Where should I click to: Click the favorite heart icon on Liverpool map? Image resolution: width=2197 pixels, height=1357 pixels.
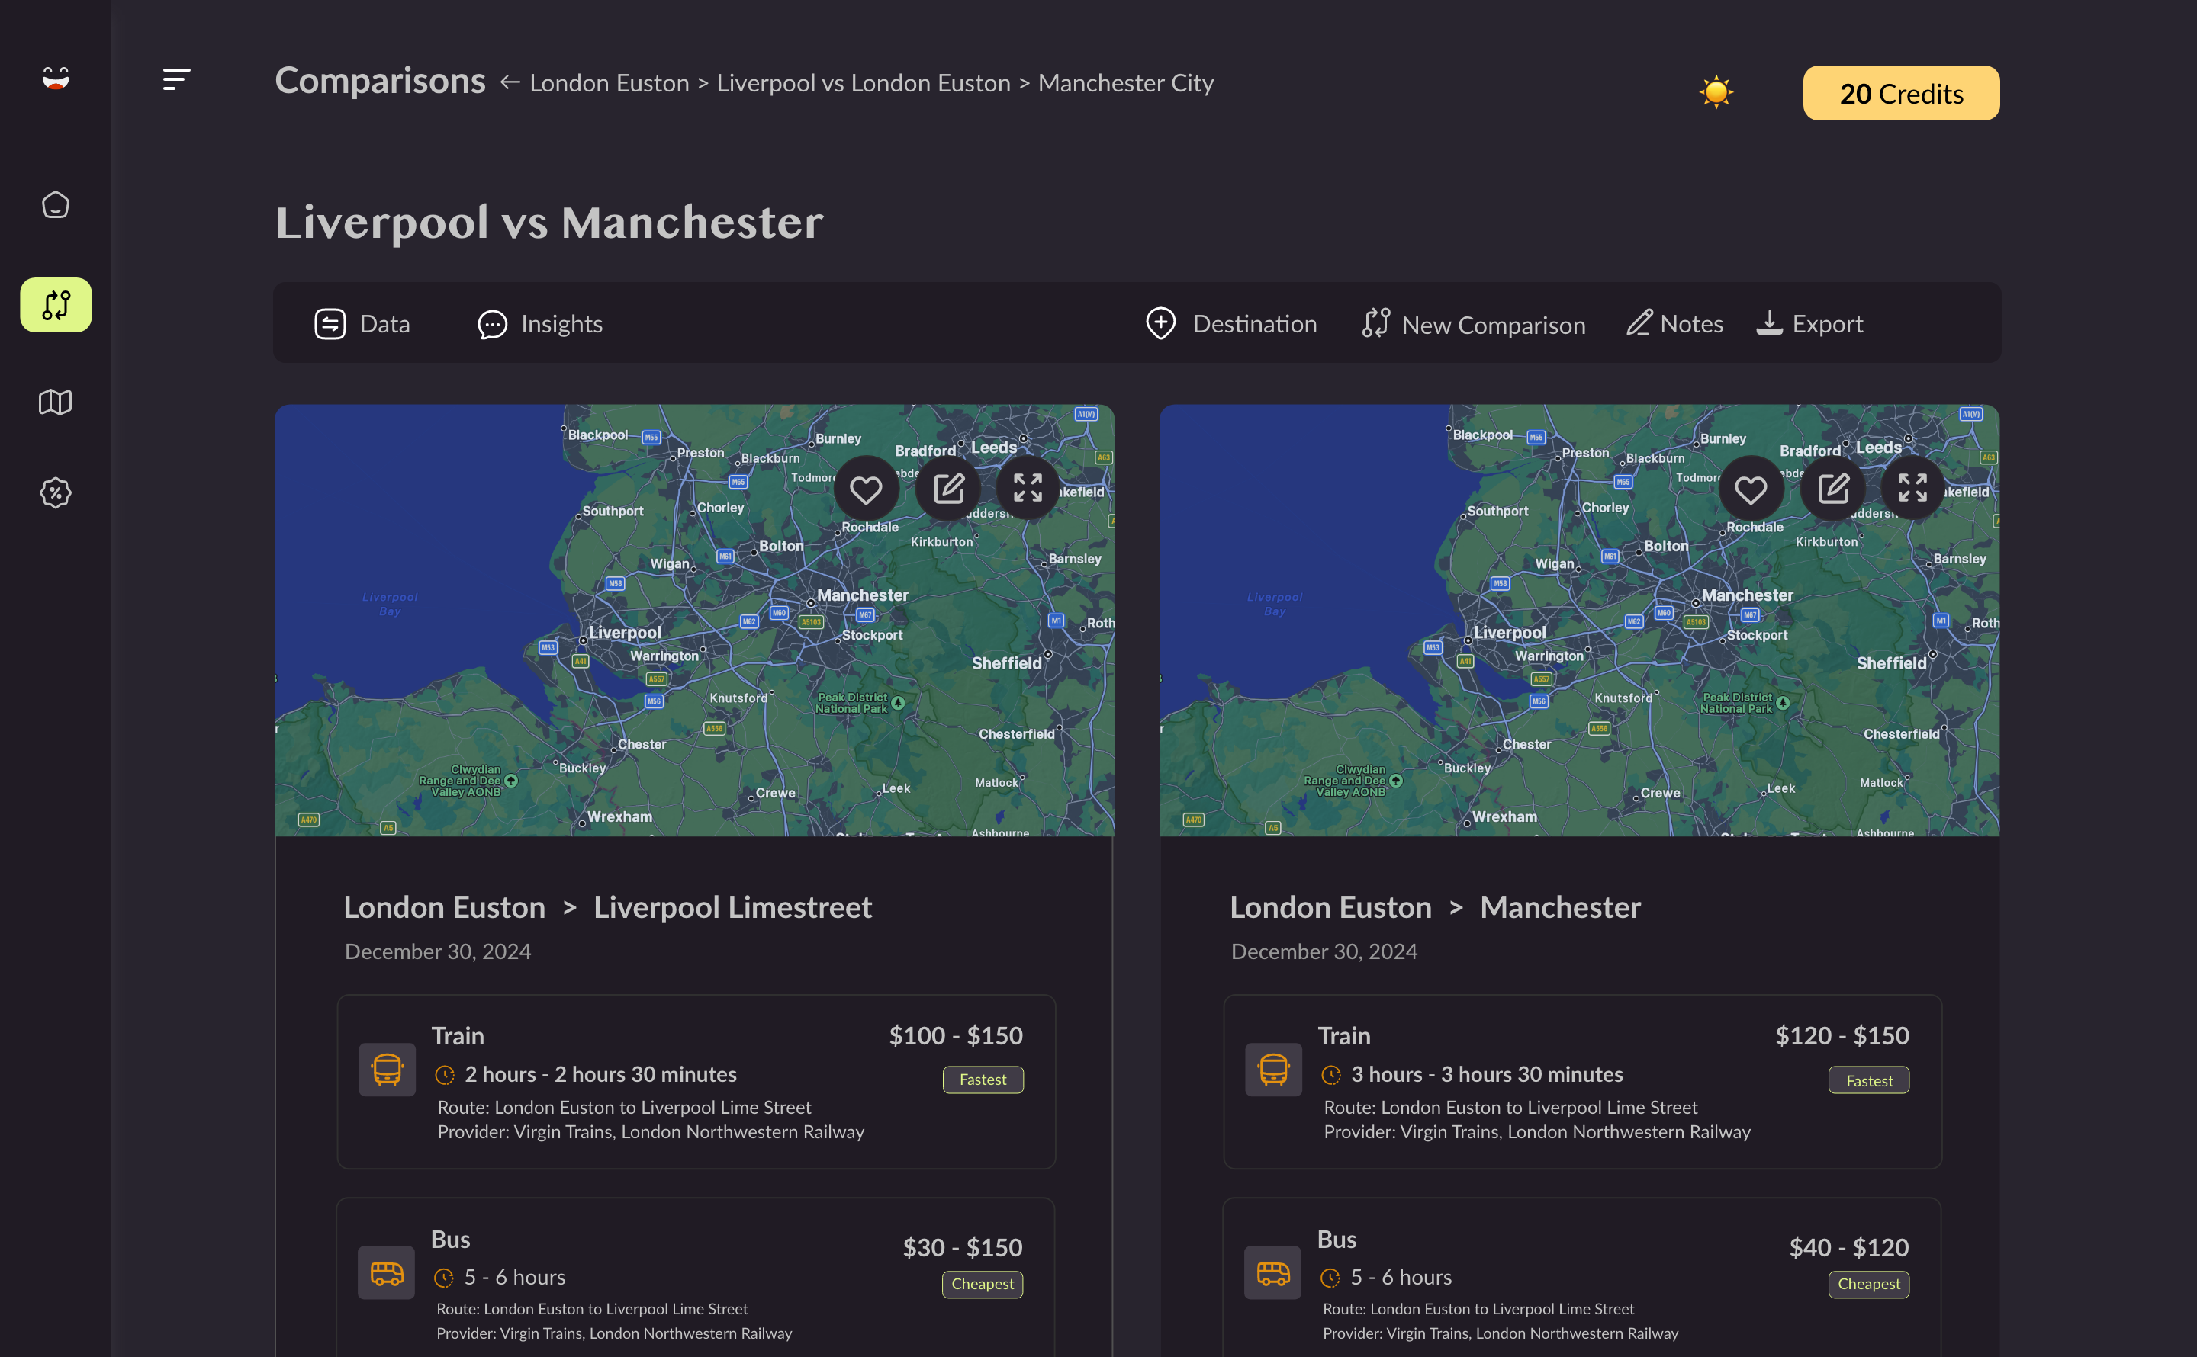868,489
